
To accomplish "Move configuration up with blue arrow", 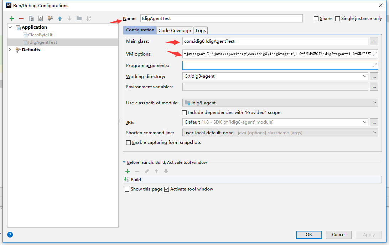I will tap(60, 19).
